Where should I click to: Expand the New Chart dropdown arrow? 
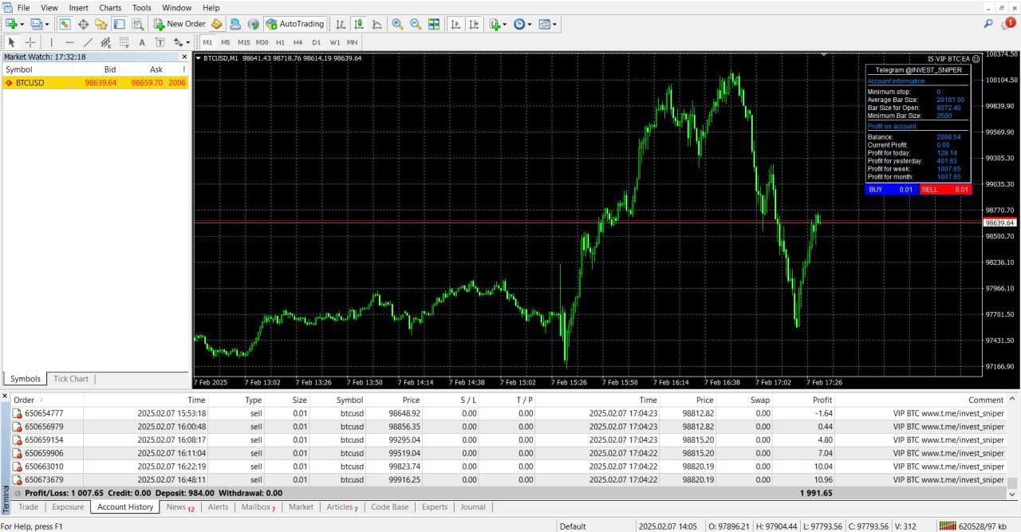[x=22, y=24]
